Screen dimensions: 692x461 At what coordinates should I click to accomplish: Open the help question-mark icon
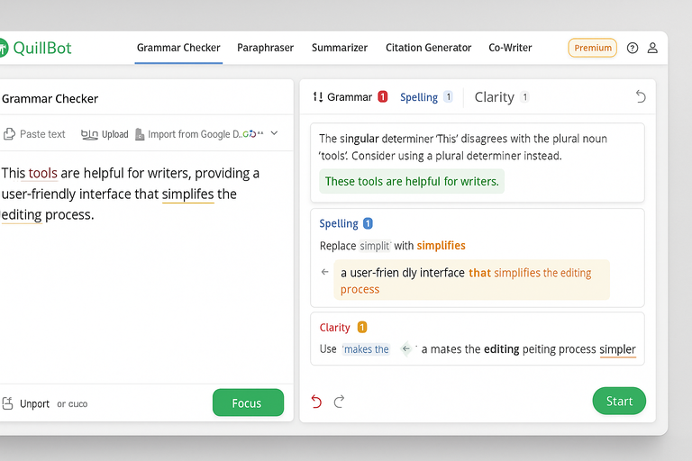pos(633,48)
